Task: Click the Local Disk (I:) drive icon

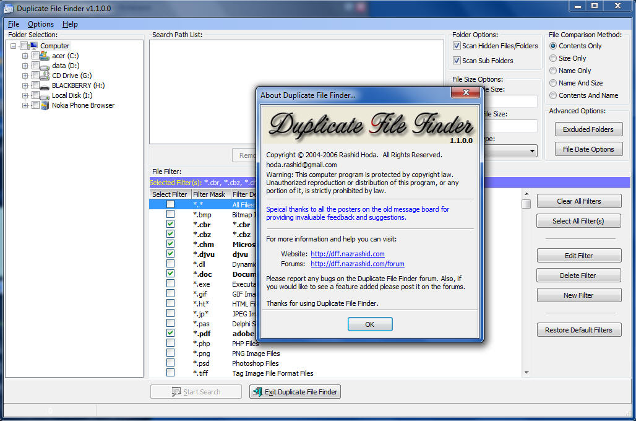Action: (x=44, y=95)
